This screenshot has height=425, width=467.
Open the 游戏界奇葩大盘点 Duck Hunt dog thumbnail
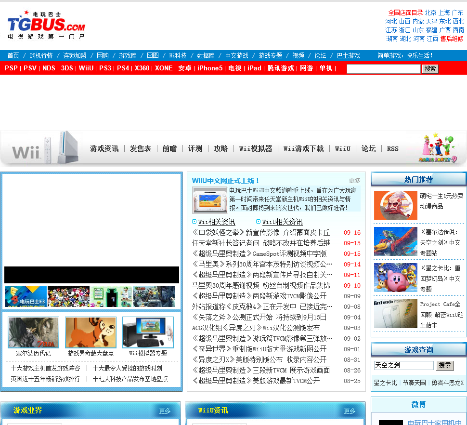[91, 332]
